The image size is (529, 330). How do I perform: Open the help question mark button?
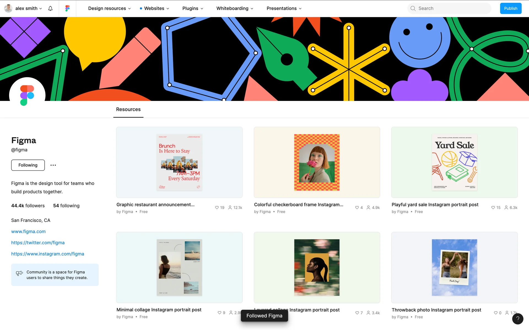click(517, 319)
